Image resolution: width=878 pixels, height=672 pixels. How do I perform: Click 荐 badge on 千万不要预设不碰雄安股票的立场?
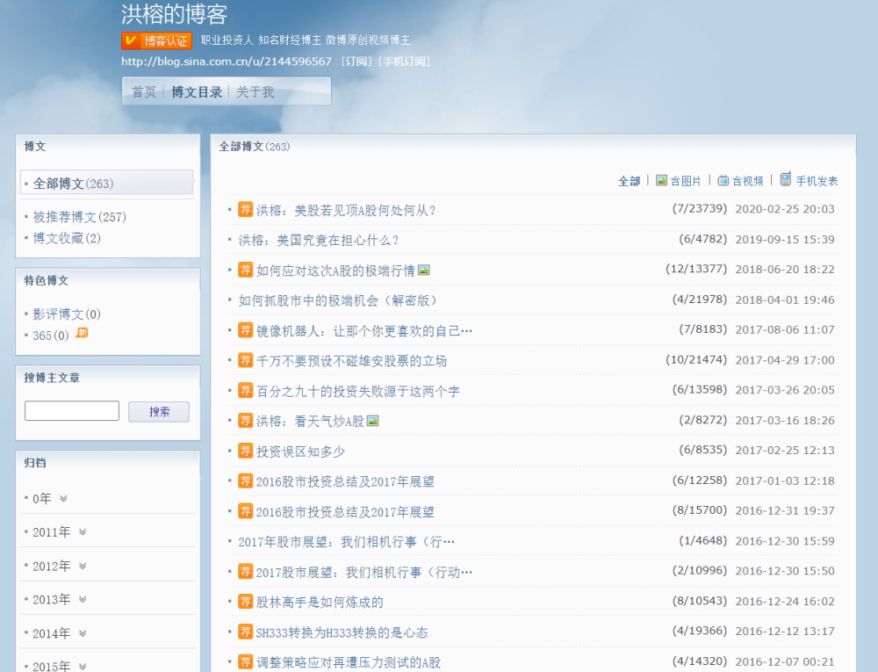pyautogui.click(x=245, y=360)
